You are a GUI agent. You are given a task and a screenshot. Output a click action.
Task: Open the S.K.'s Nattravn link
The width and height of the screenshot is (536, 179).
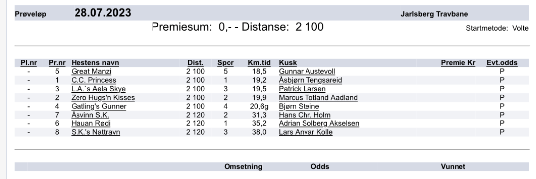click(x=96, y=132)
